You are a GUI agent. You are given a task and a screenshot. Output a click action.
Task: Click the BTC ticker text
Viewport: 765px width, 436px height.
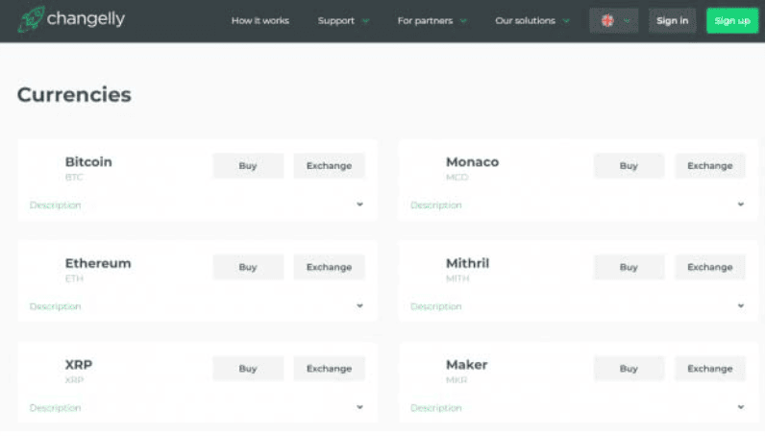[x=74, y=177]
